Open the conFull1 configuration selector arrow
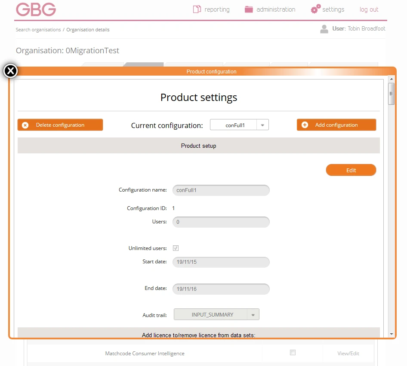 coord(263,125)
